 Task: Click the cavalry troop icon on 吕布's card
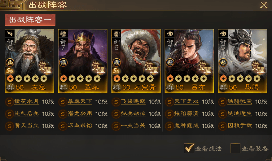tap(170, 34)
